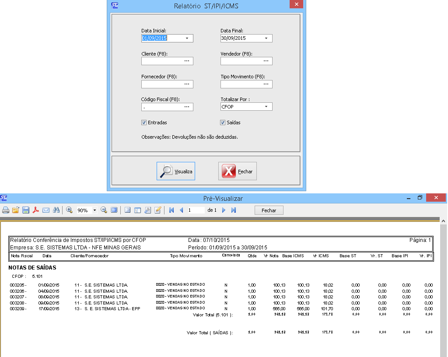The image size is (448, 357).
Task: Jump to the first report page
Action: pos(171,210)
